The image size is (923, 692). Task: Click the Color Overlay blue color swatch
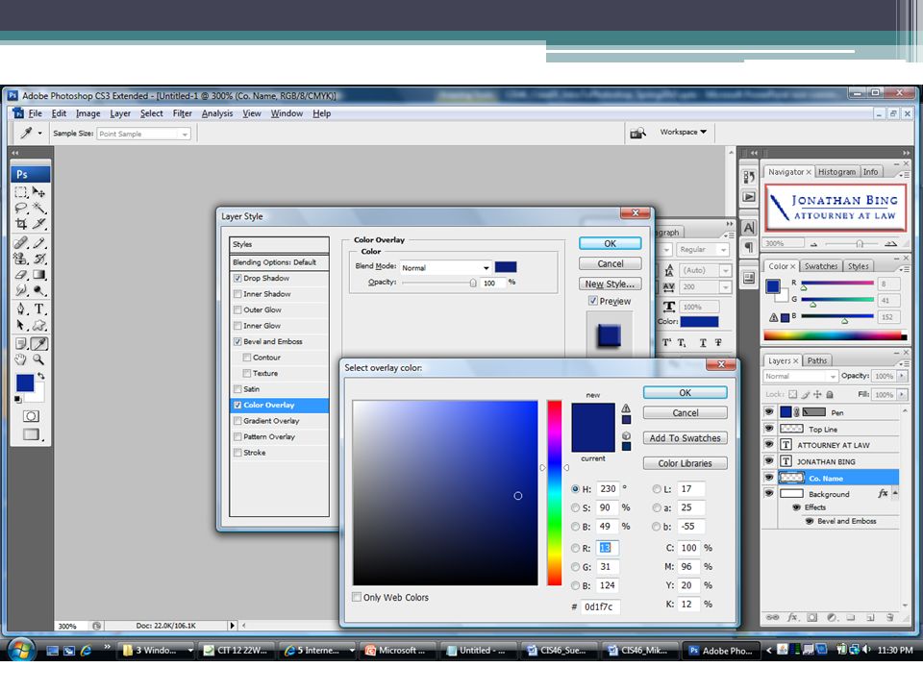click(x=506, y=267)
